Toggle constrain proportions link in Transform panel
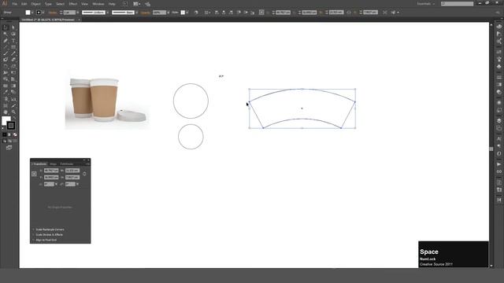The image size is (504, 283). click(x=84, y=174)
